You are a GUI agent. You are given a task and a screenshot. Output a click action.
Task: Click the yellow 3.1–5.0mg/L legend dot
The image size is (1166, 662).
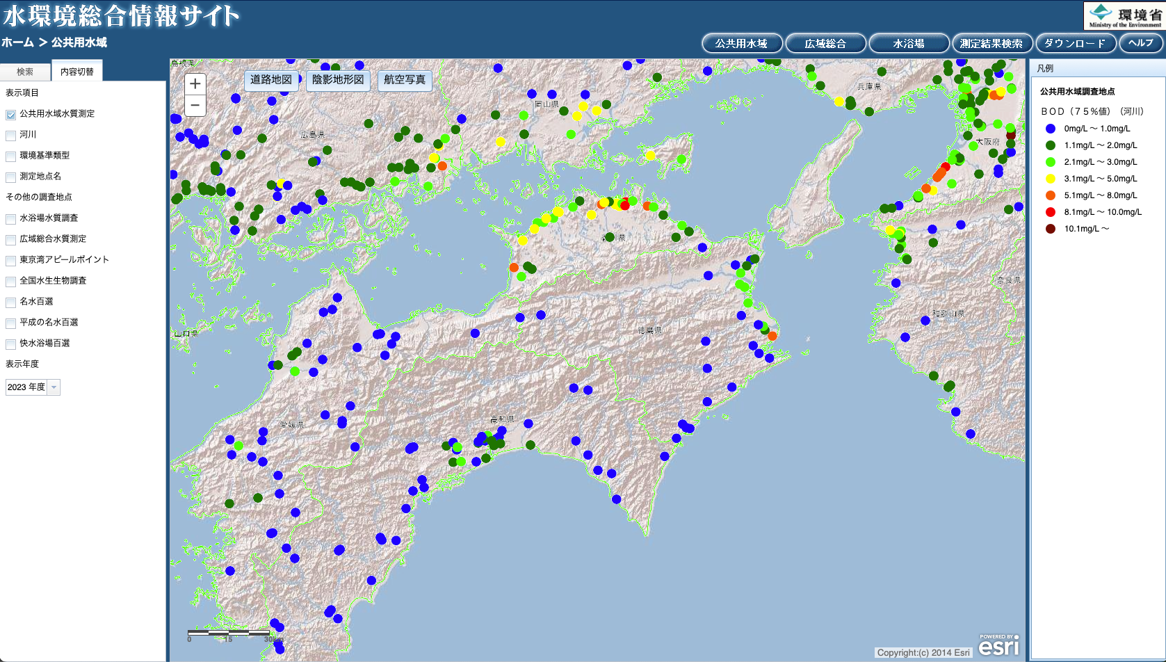pos(1050,179)
